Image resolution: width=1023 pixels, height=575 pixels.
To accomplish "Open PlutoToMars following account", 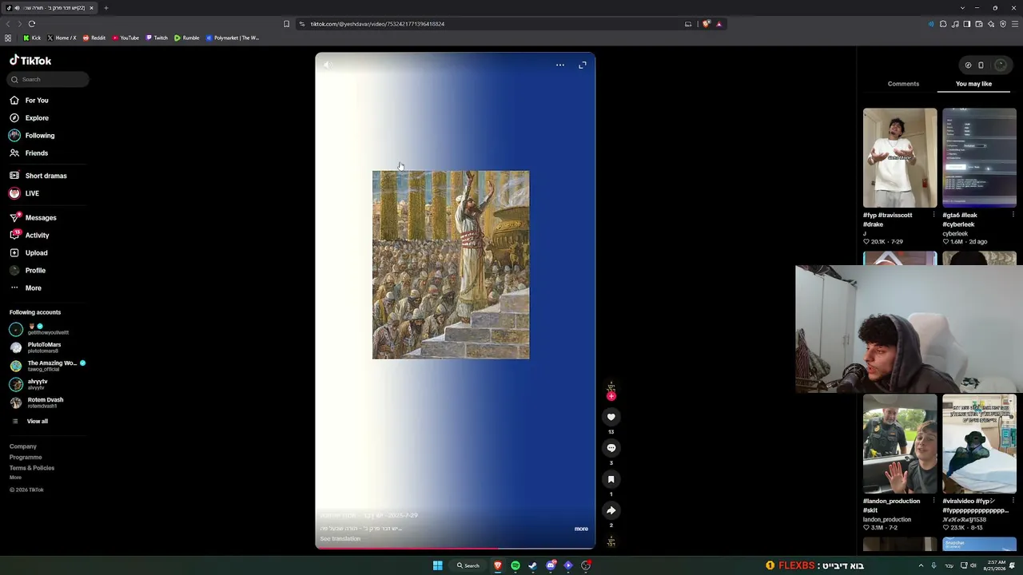I will [36, 347].
